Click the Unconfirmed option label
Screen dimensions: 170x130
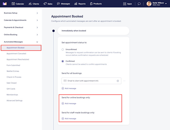71,49
